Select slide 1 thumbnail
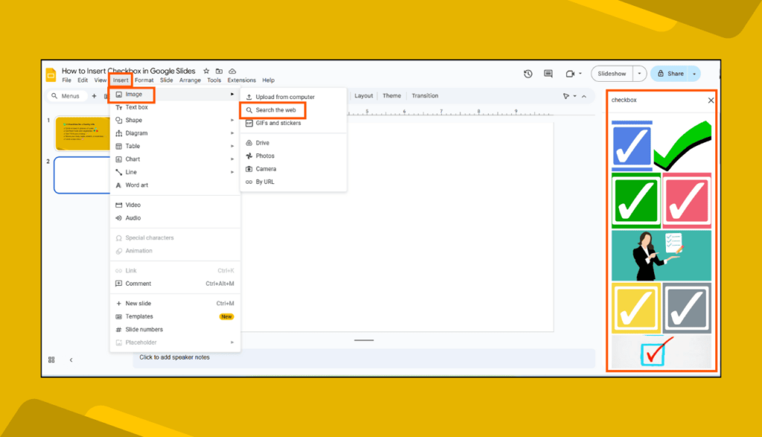Screen dimensions: 762x437 83,133
